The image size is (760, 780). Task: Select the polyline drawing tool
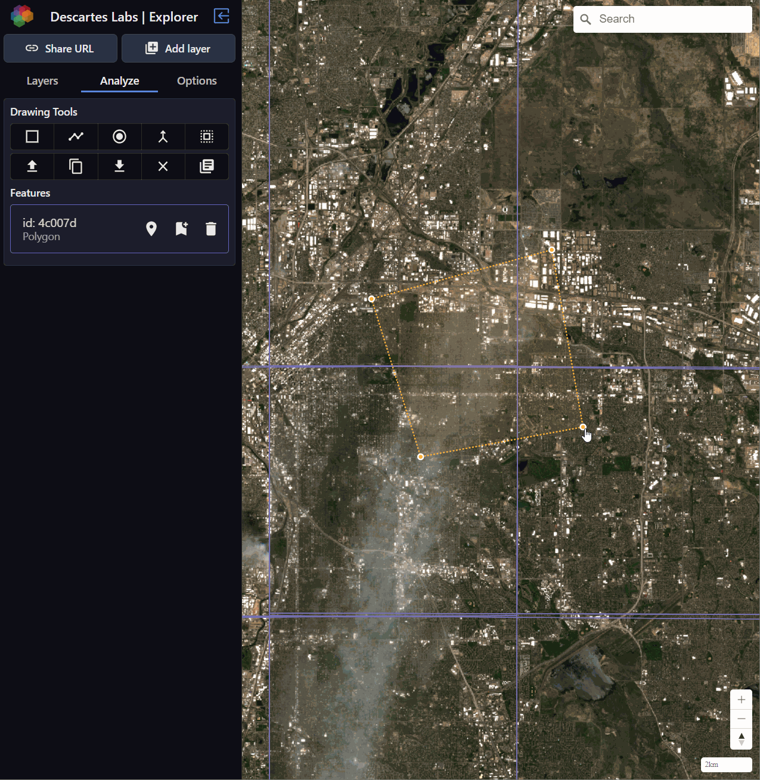pyautogui.click(x=76, y=137)
